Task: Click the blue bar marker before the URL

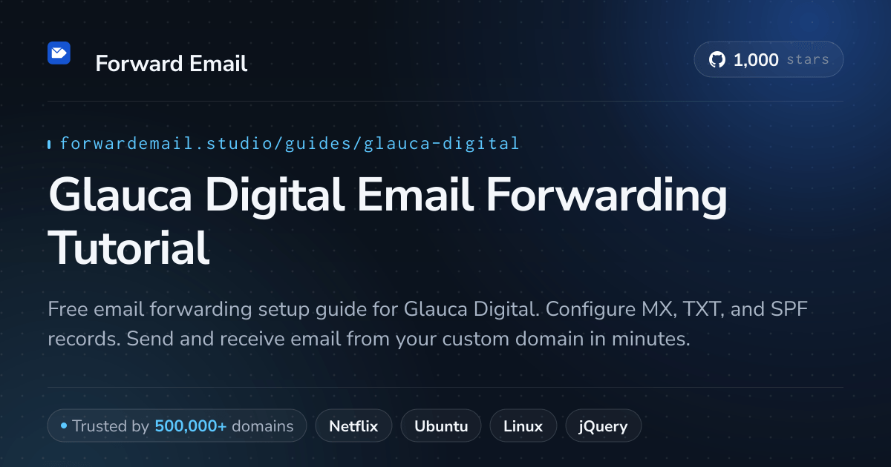Action: tap(49, 144)
